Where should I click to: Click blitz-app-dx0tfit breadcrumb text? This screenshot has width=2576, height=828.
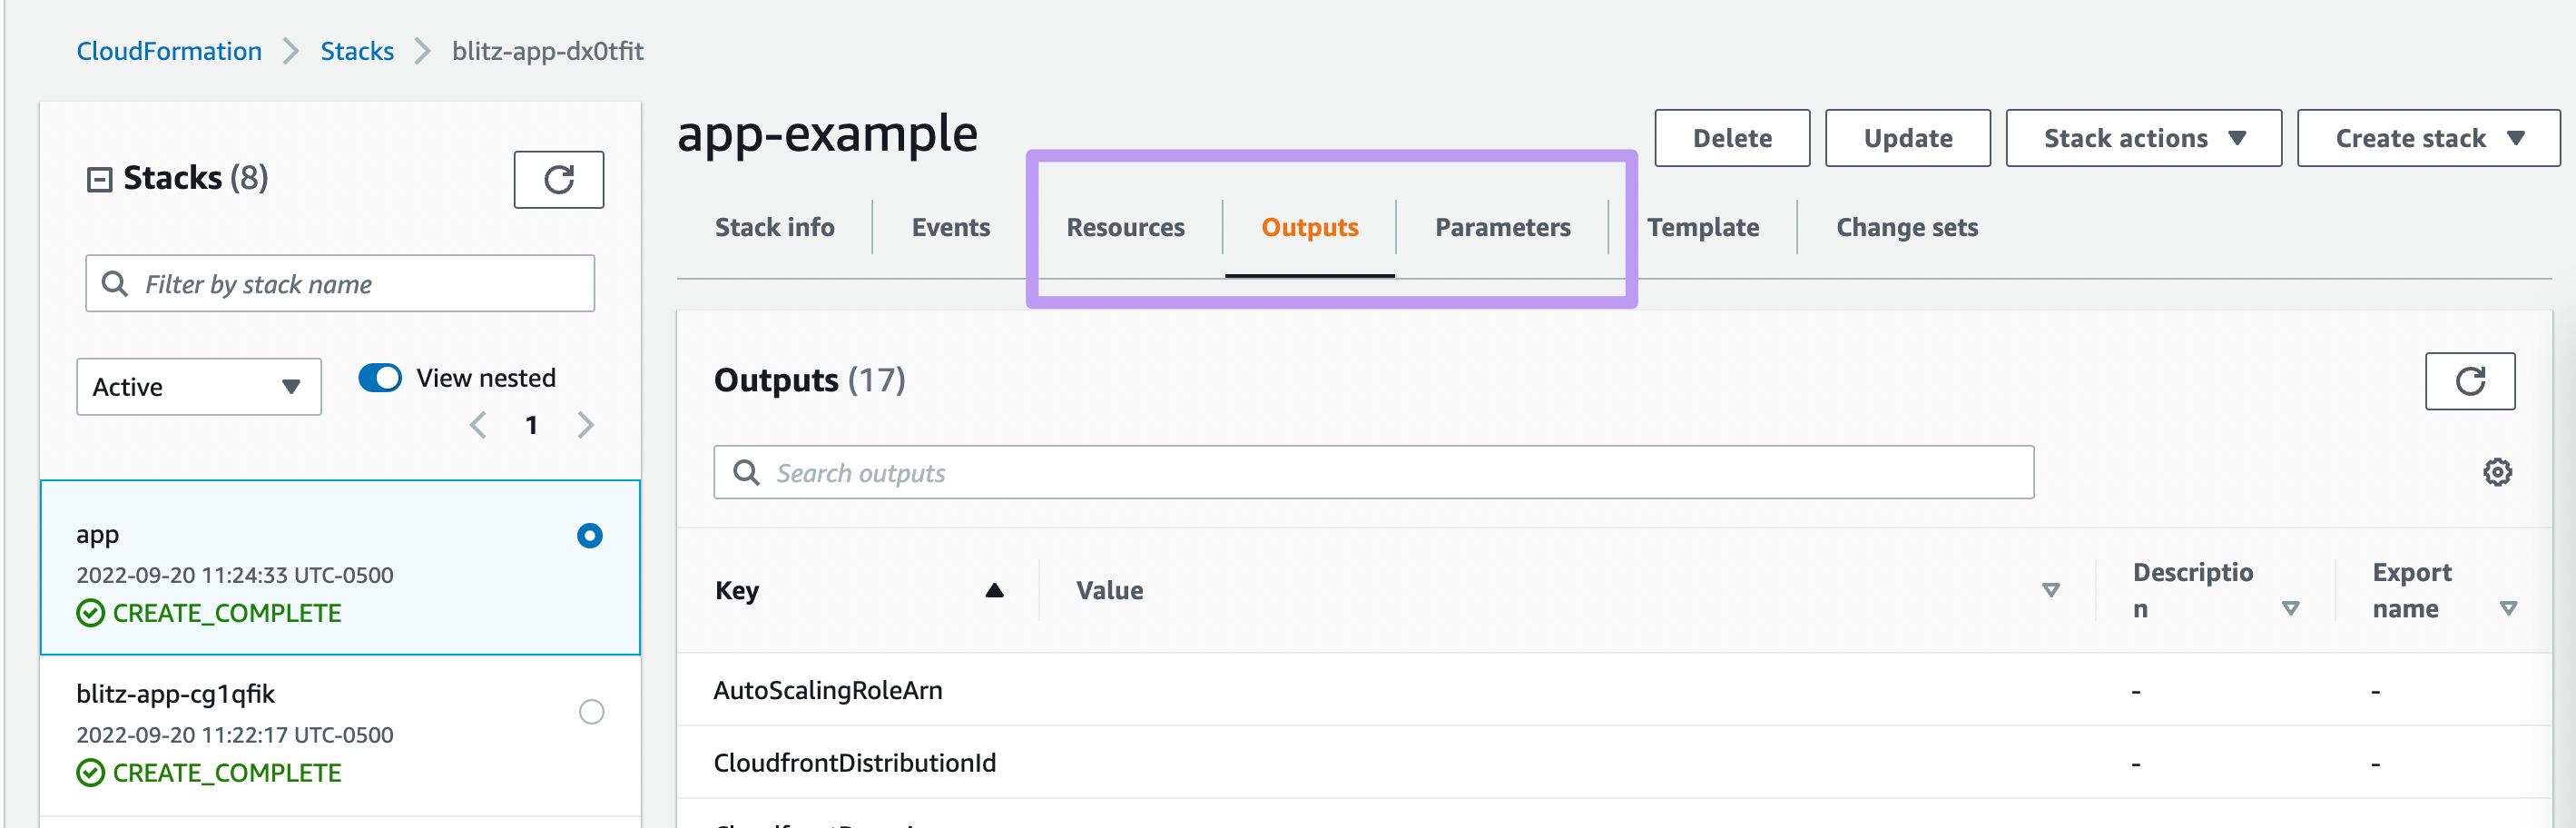click(547, 51)
